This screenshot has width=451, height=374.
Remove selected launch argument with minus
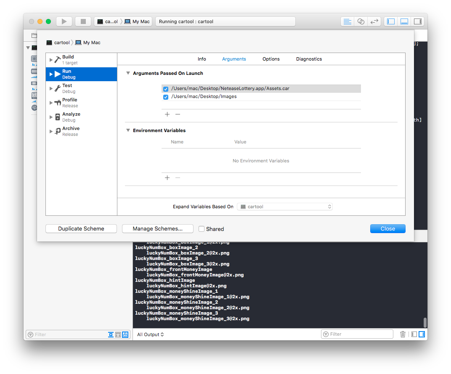[178, 114]
